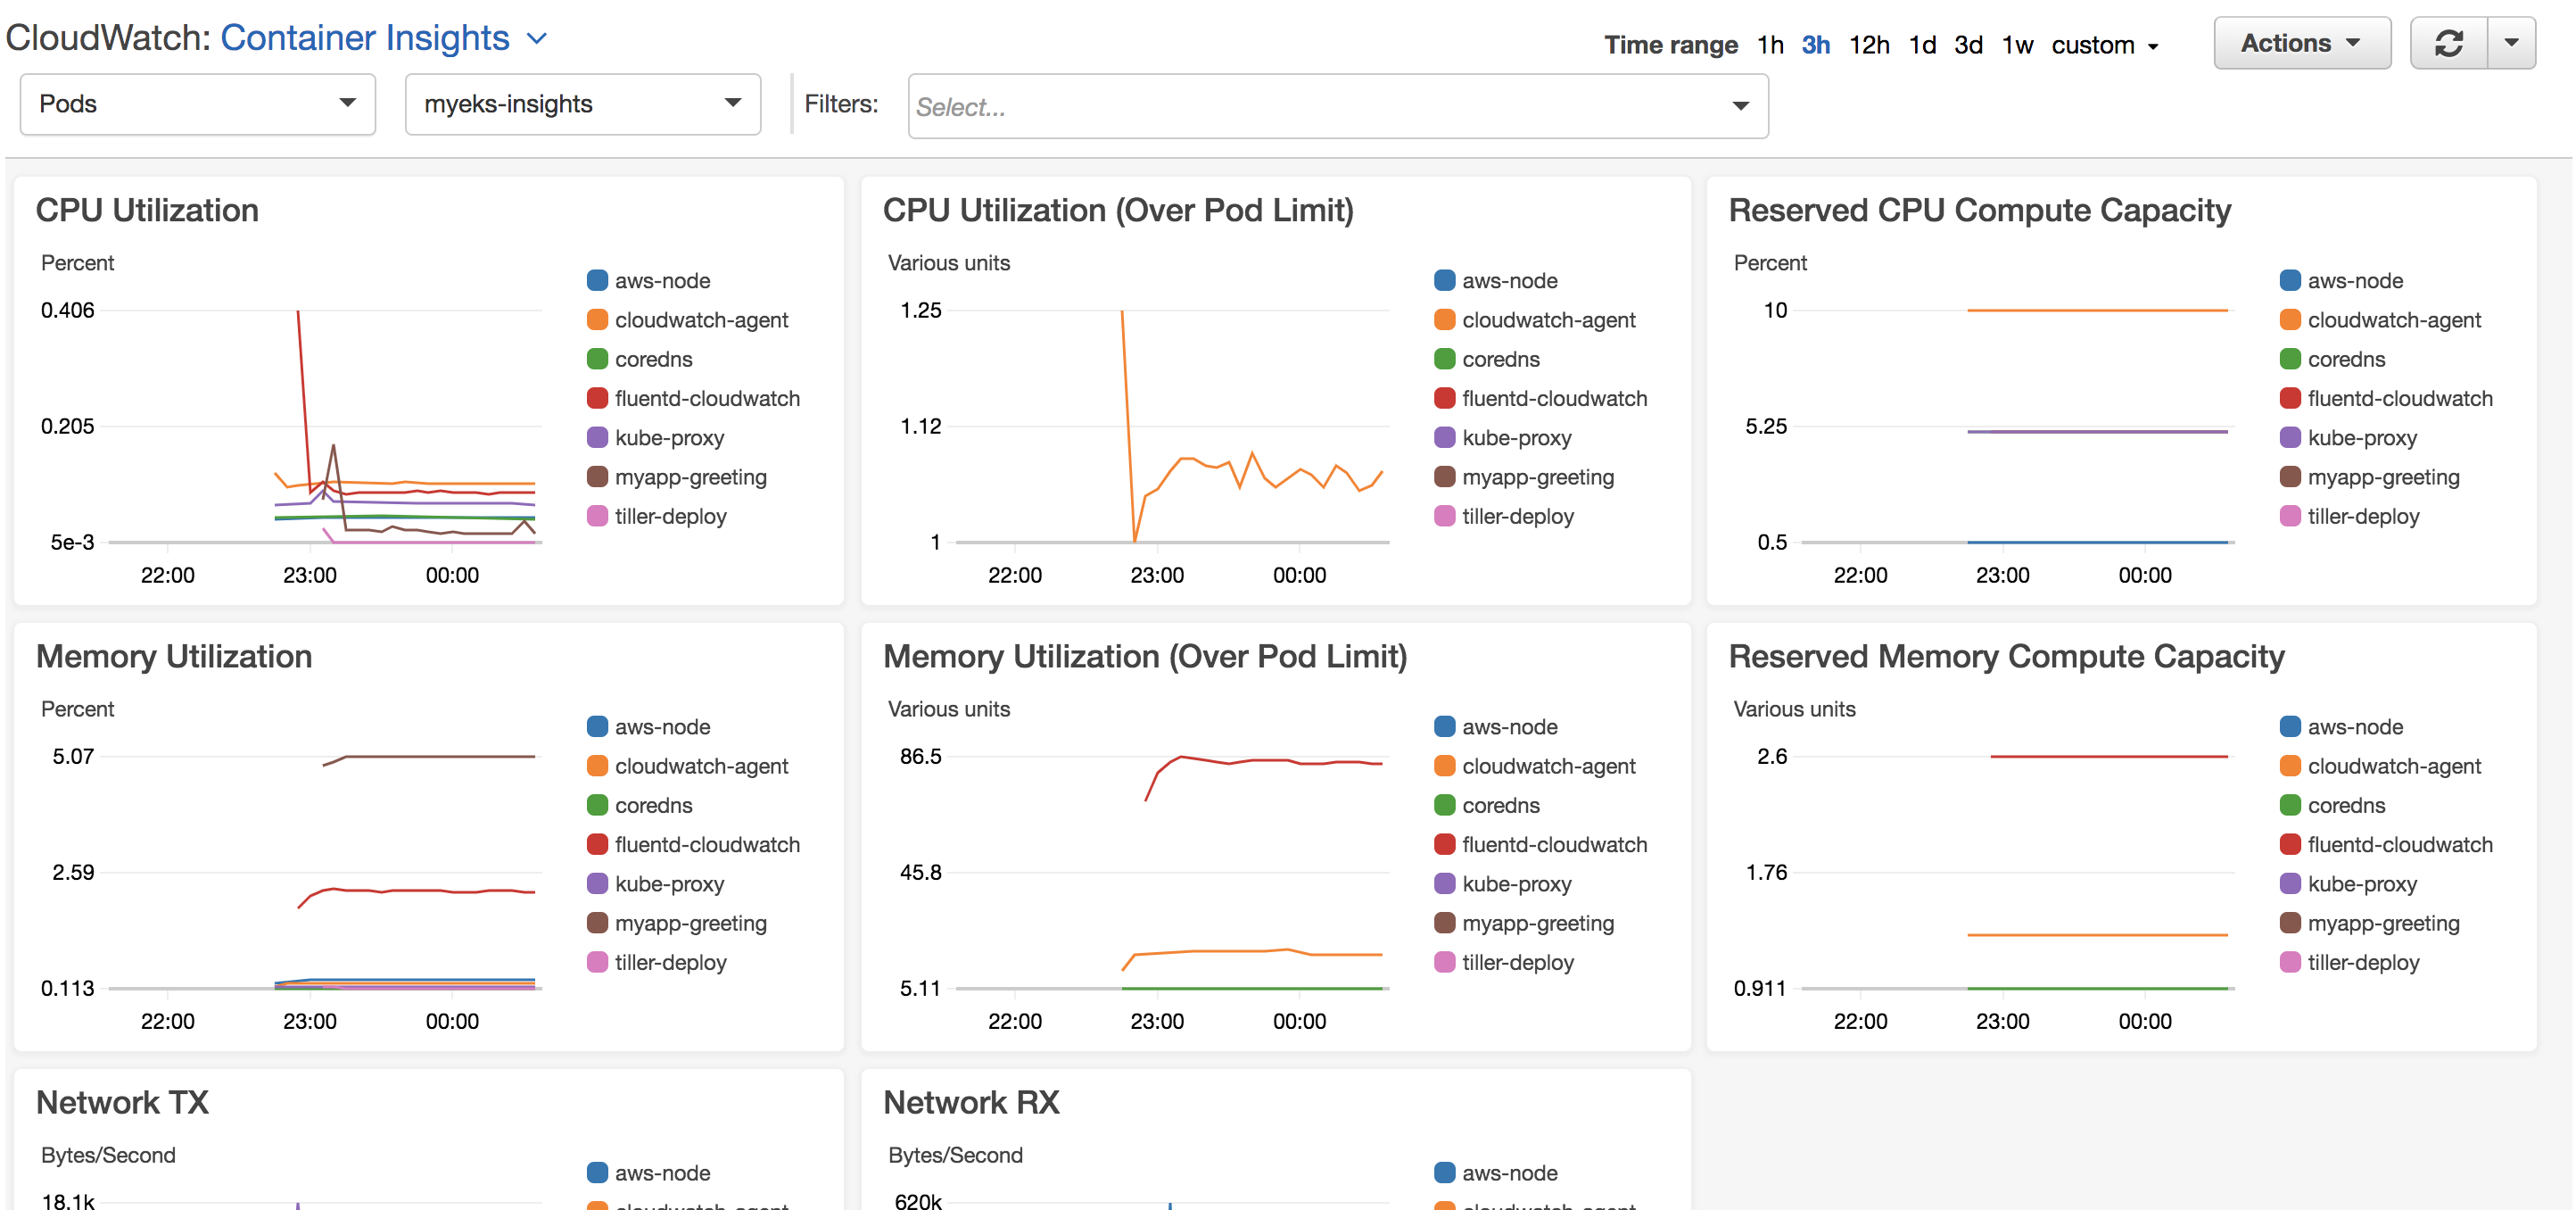2576x1210 pixels.
Task: Toggle aws-node swatch in CPU Utilization legend
Action: click(597, 280)
